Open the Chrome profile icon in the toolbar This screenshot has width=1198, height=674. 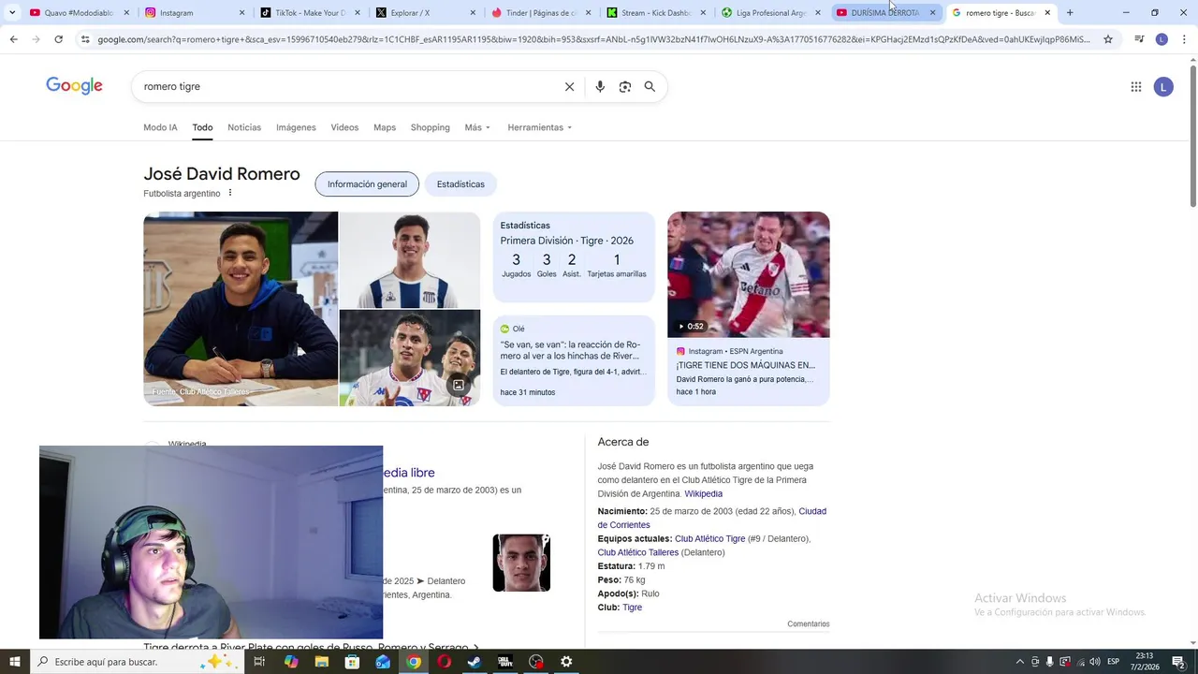point(1161,39)
